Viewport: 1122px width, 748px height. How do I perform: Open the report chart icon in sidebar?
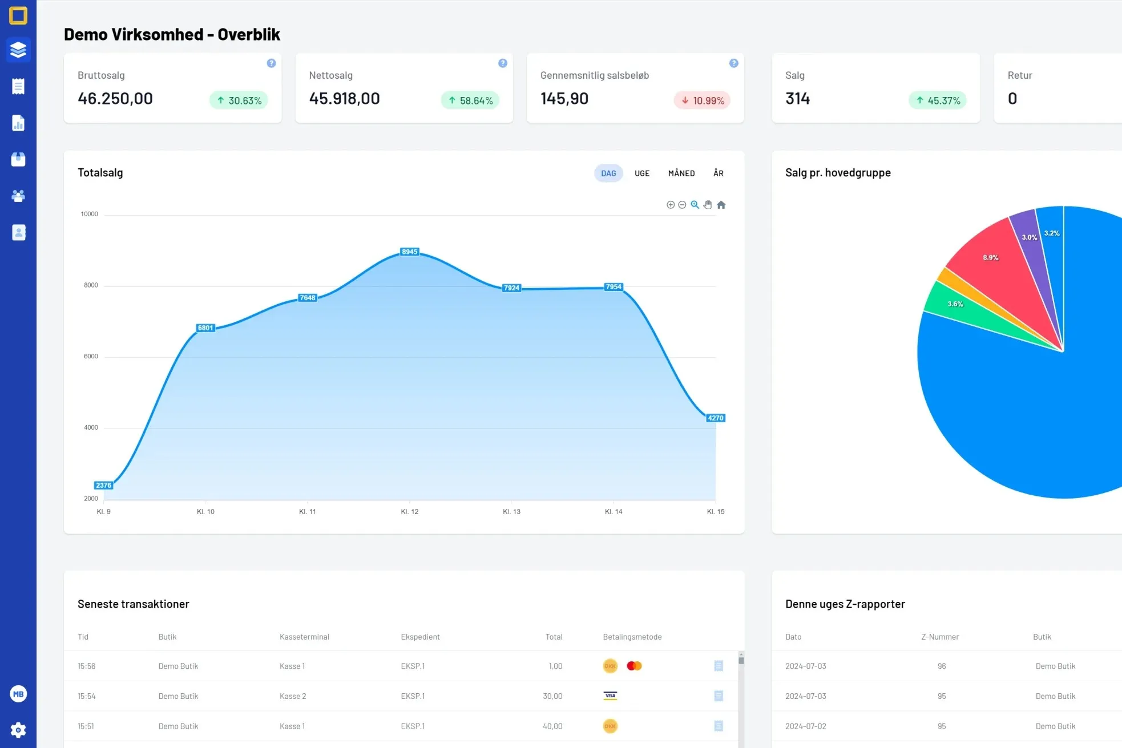pyautogui.click(x=18, y=123)
